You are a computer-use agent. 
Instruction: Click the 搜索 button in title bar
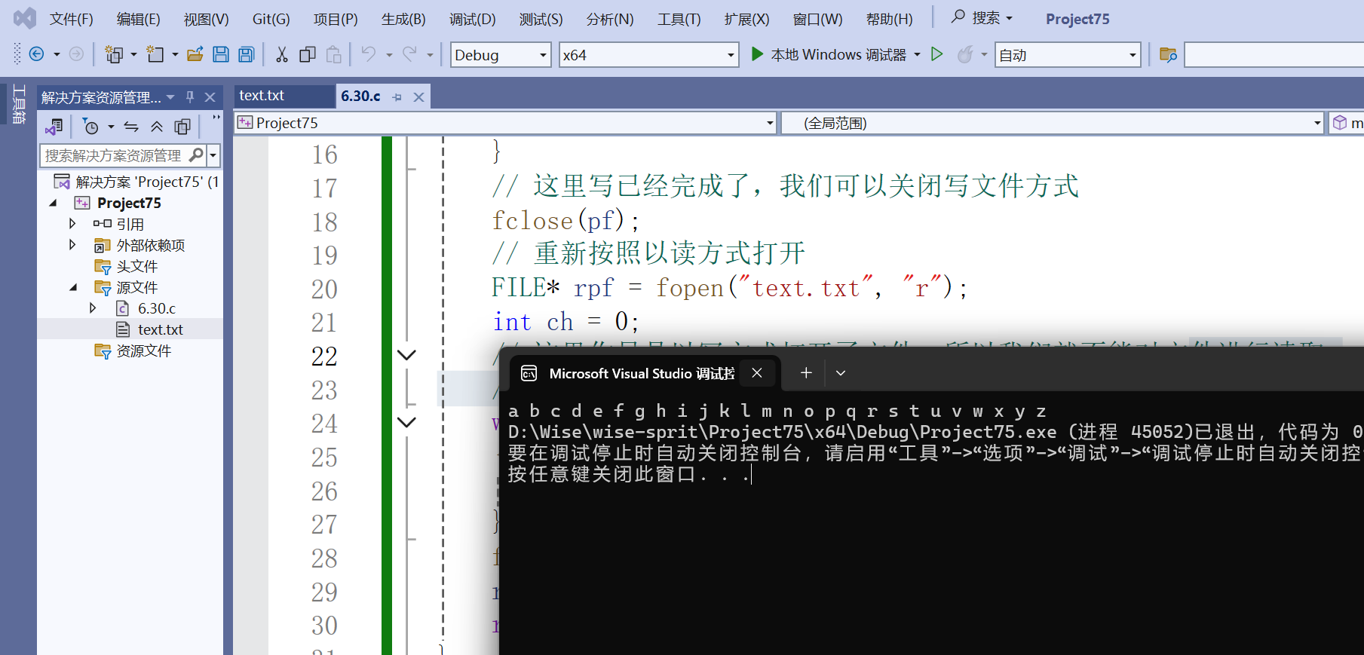pyautogui.click(x=982, y=17)
